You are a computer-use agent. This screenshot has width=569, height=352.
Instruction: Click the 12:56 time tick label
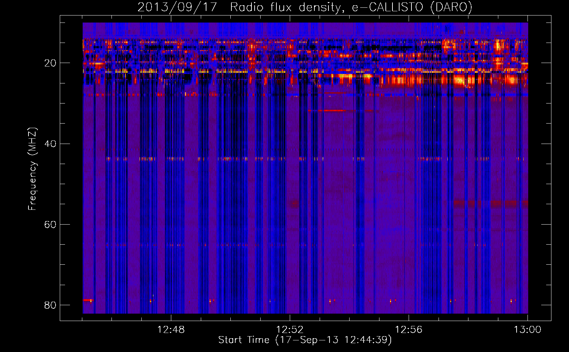pos(409,329)
